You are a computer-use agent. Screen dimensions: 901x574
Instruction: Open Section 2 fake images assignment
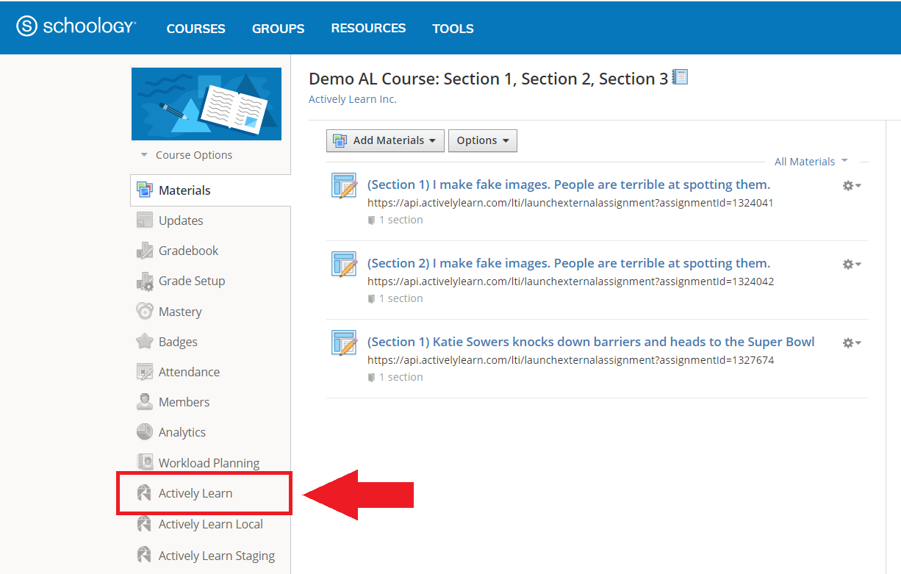(569, 263)
